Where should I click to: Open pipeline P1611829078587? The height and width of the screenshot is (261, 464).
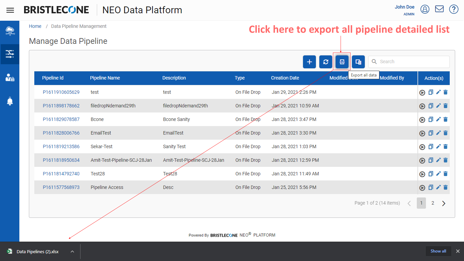pos(61,119)
